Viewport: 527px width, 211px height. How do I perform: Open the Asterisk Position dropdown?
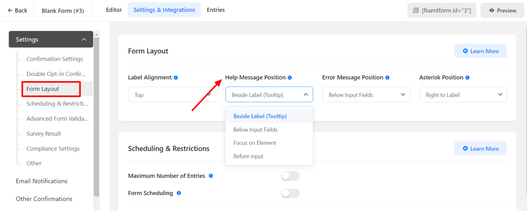tap(463, 94)
